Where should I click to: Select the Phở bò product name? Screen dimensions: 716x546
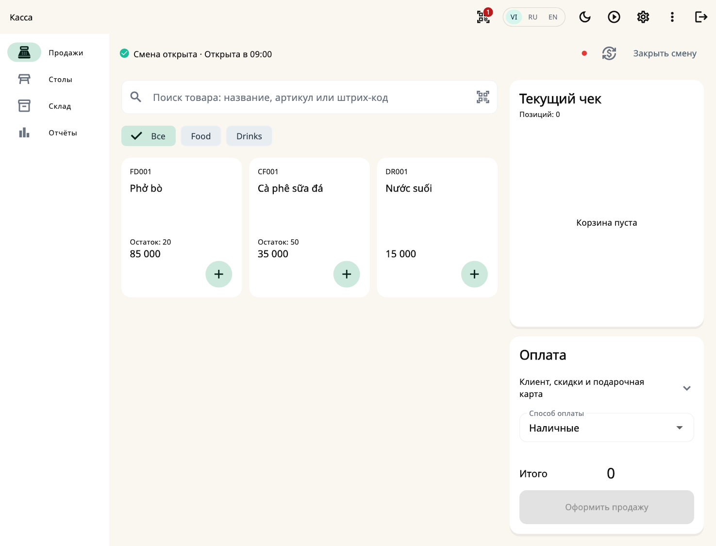(x=146, y=188)
